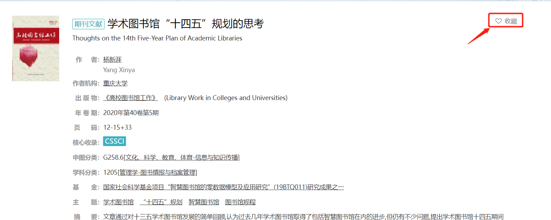Viewport: 551px width, 220px height.
Task: Open journal 《高校图书馆工作》 link
Action: (x=131, y=98)
